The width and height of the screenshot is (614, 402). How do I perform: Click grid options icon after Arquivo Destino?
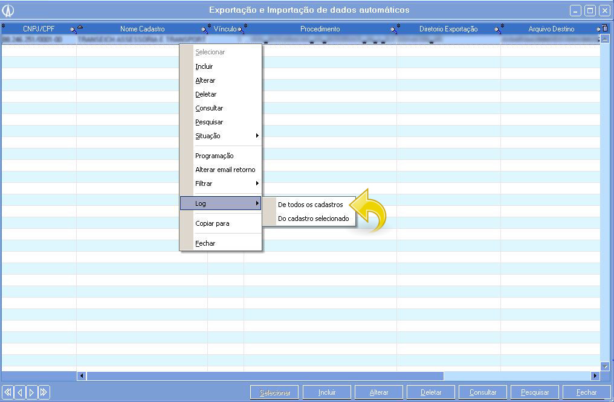(604, 28)
